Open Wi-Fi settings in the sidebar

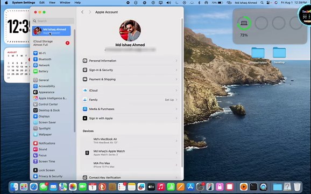click(40, 53)
